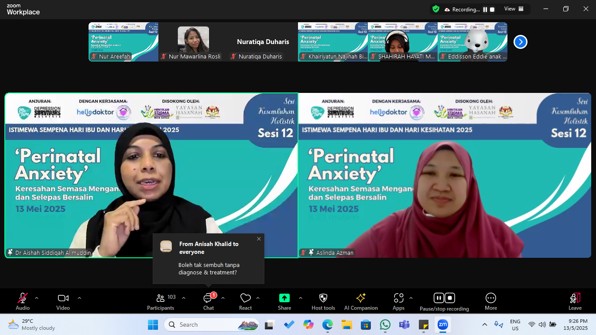596x335 pixels.
Task: Open the More options menu
Action: (491, 301)
